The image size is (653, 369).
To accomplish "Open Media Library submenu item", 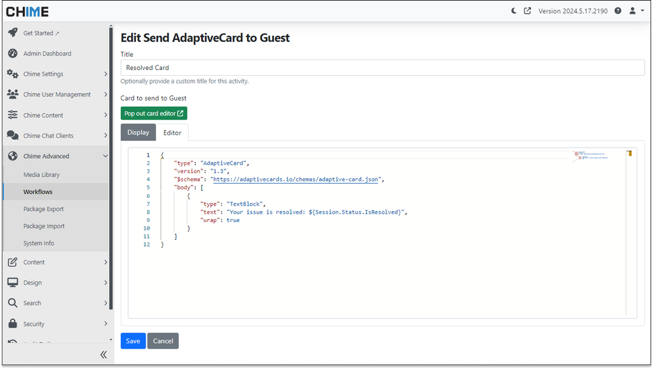I will (56, 174).
